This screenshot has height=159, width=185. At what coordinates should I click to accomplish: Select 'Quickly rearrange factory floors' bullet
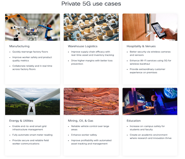coord(30,52)
